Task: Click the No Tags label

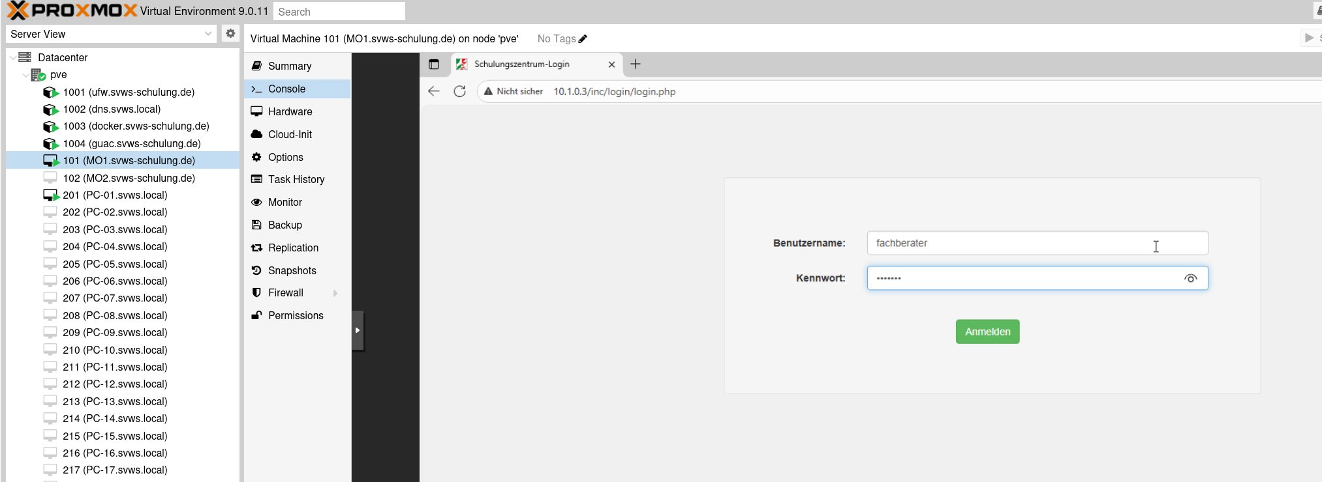Action: click(557, 39)
